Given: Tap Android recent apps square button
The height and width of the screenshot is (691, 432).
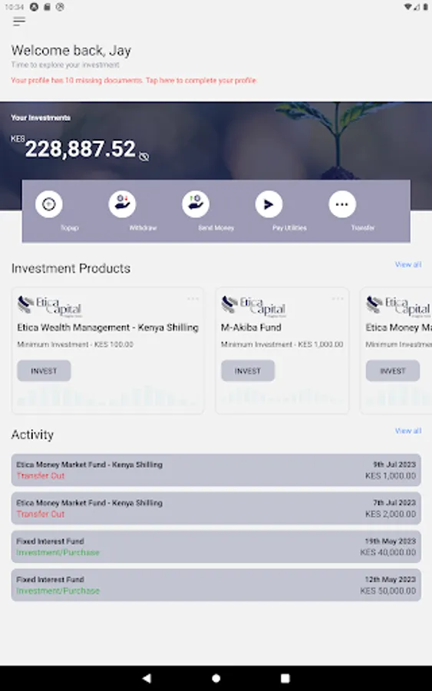Looking at the screenshot, I should 285,678.
